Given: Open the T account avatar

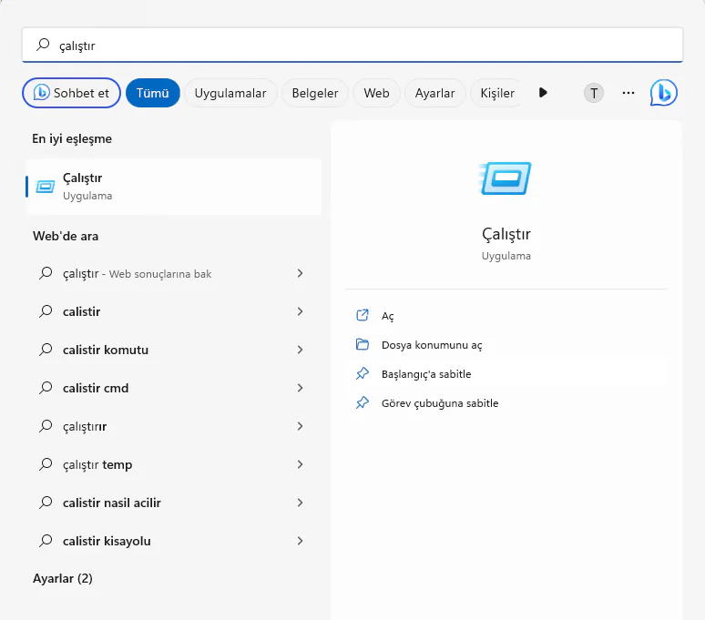Looking at the screenshot, I should (594, 93).
